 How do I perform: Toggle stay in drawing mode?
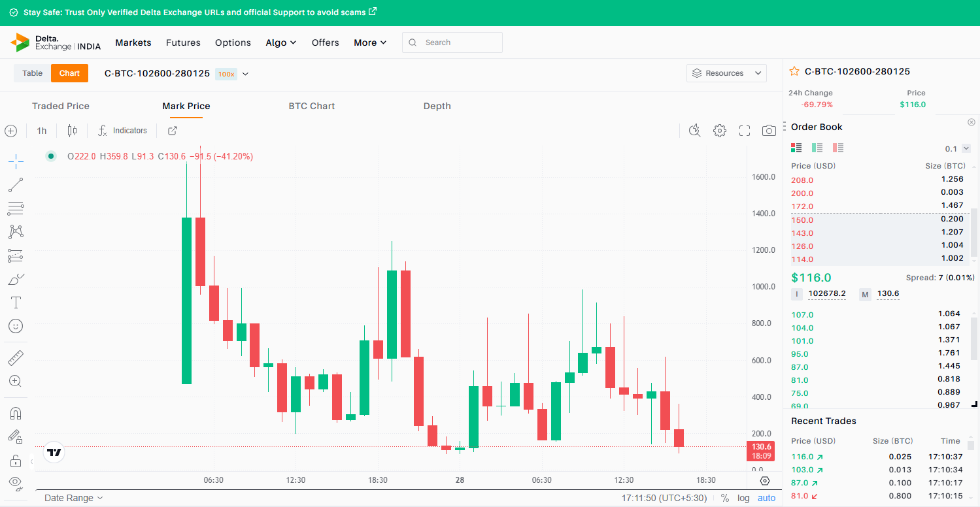coord(16,436)
